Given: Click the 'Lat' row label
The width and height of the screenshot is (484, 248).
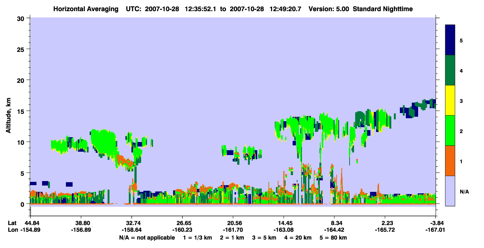Looking at the screenshot, I should click(12, 223).
